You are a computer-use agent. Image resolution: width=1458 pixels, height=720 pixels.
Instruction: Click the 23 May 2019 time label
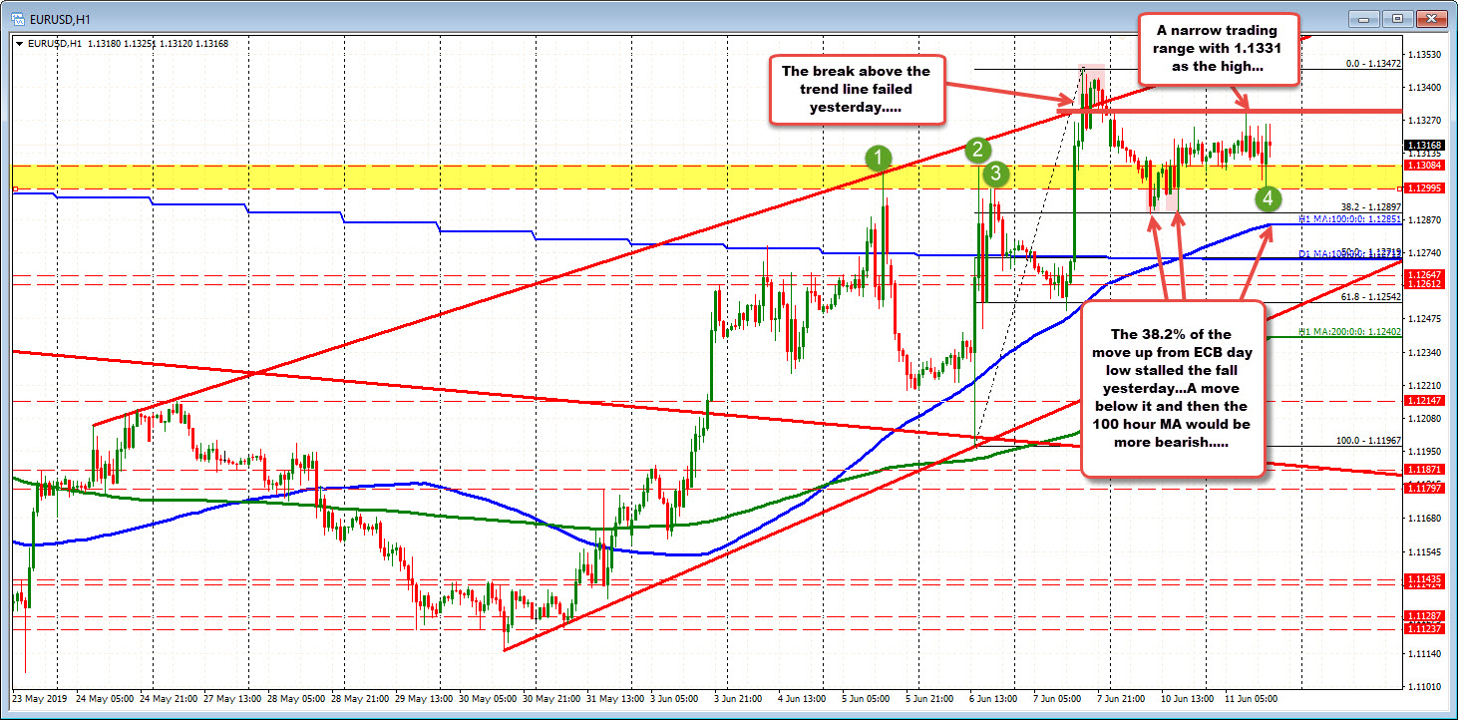[x=40, y=698]
